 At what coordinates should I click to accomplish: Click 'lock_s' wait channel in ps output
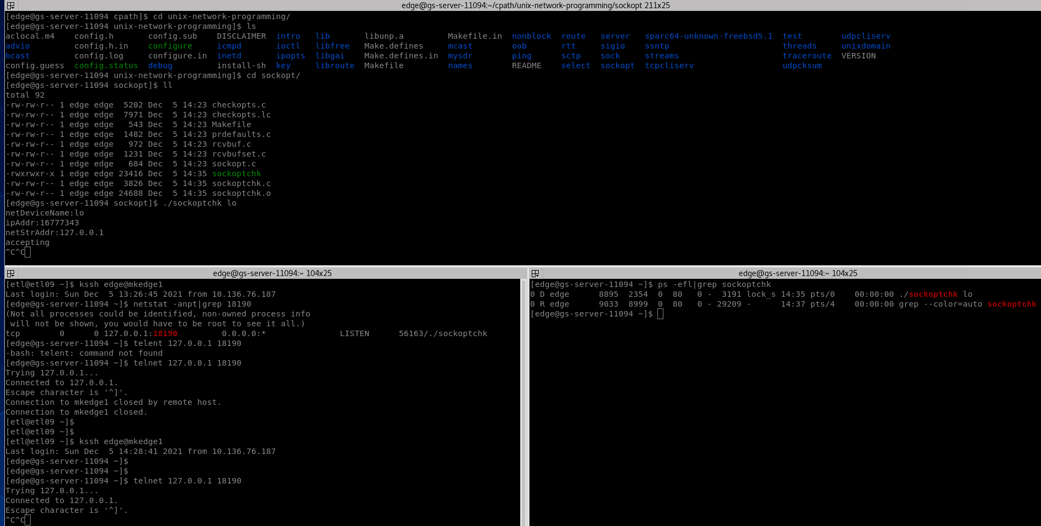(x=761, y=294)
